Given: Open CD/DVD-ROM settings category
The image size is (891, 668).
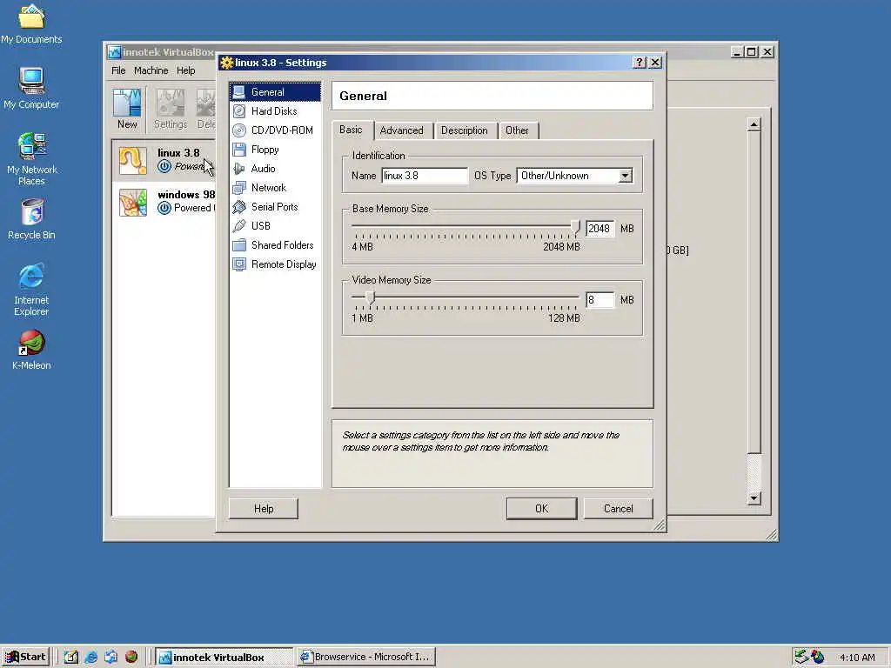Looking at the screenshot, I should (275, 130).
